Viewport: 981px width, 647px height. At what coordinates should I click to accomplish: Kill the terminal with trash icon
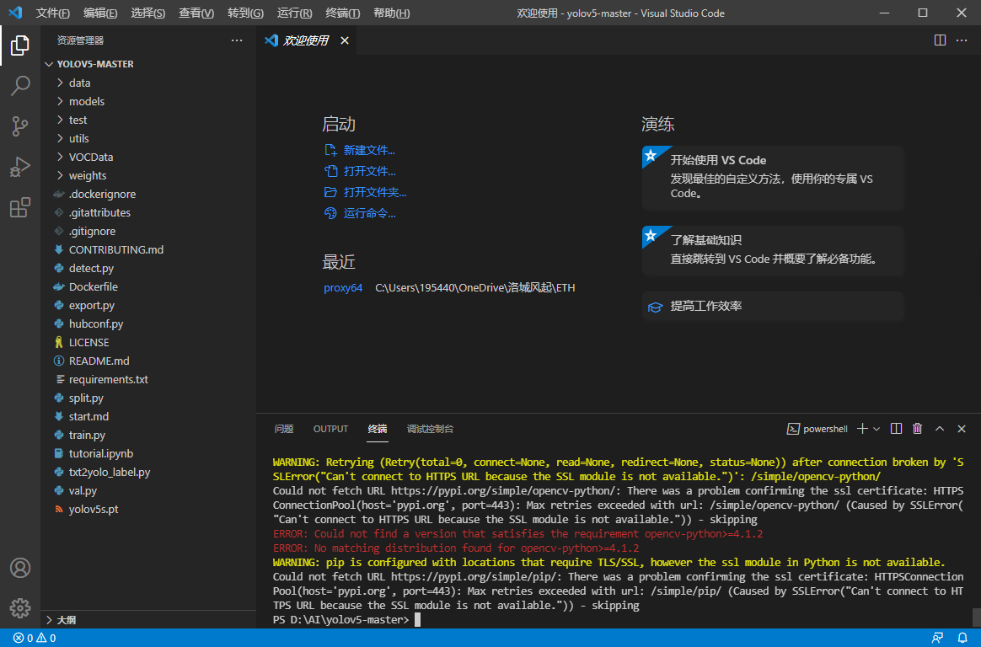(917, 429)
